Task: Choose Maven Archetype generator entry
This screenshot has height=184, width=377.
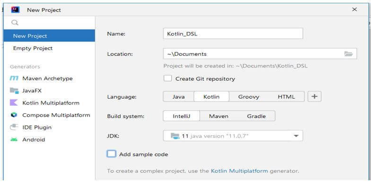Action: click(x=49, y=78)
